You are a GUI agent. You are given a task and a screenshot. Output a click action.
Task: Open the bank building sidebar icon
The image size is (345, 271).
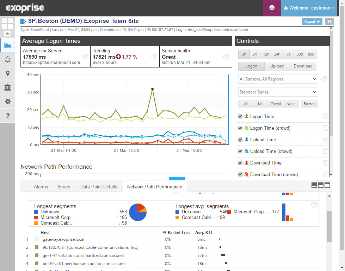(x=7, y=87)
